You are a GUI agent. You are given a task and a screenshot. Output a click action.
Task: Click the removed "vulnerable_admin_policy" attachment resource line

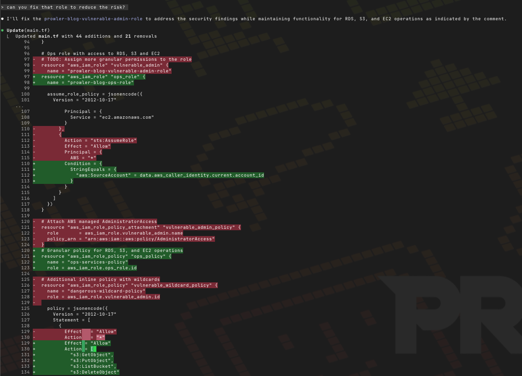coord(141,227)
